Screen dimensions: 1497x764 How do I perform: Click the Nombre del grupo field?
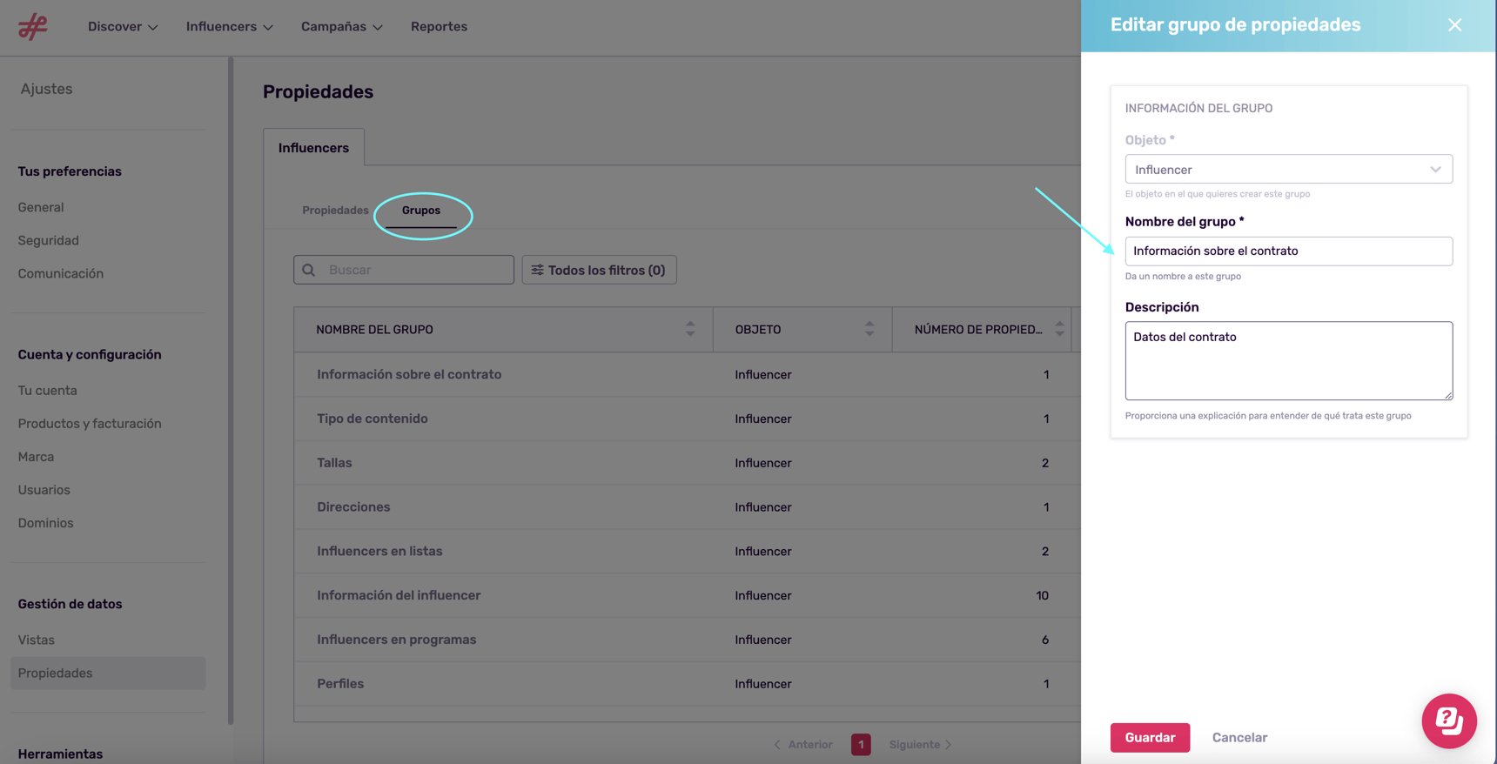pyautogui.click(x=1288, y=251)
